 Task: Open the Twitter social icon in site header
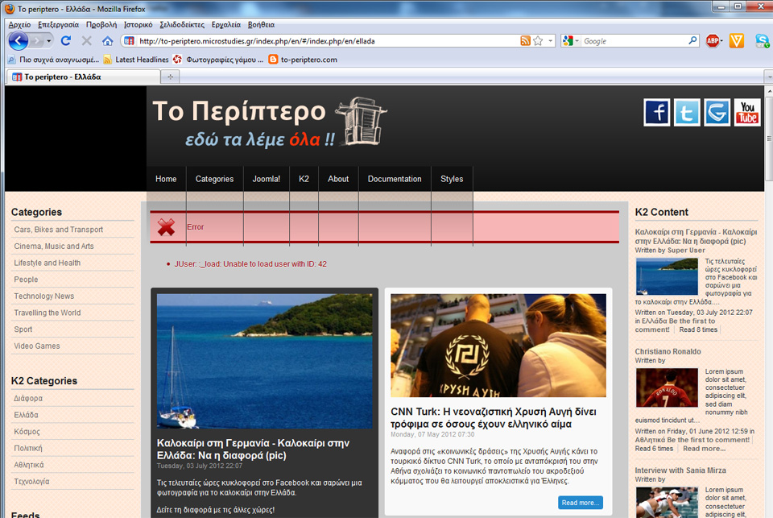[687, 112]
